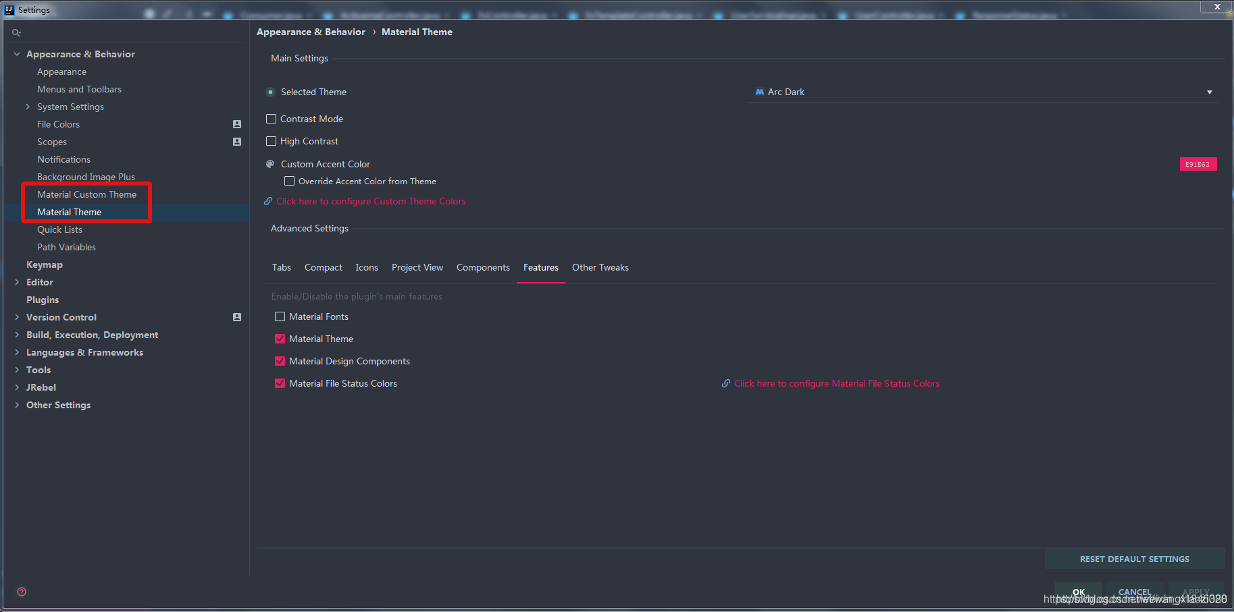The height and width of the screenshot is (612, 1234).
Task: Click the Scopes project-level icon
Action: pos(237,142)
